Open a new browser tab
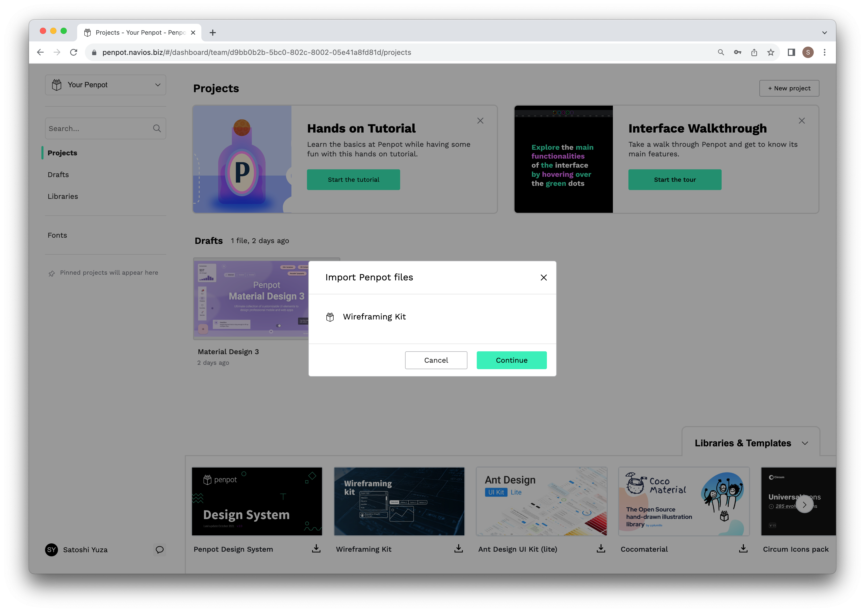865x612 pixels. (212, 32)
